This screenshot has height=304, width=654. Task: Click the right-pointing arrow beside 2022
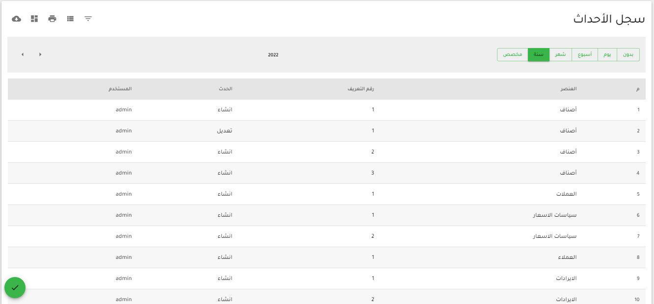pyautogui.click(x=40, y=54)
